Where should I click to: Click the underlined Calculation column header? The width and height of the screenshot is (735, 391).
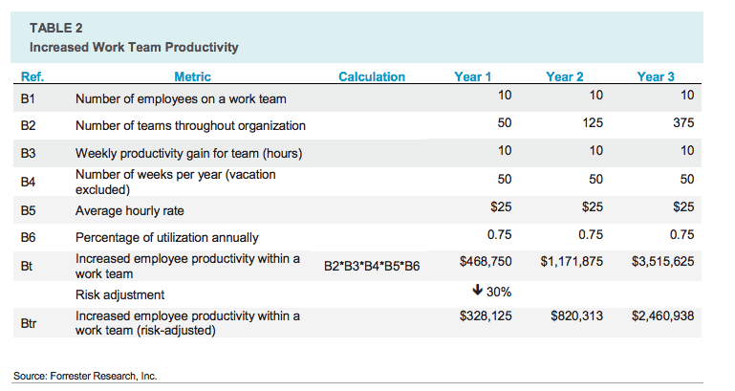pyautogui.click(x=372, y=76)
